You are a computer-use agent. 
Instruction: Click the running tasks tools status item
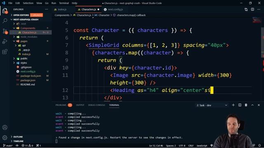[x=38, y=146]
